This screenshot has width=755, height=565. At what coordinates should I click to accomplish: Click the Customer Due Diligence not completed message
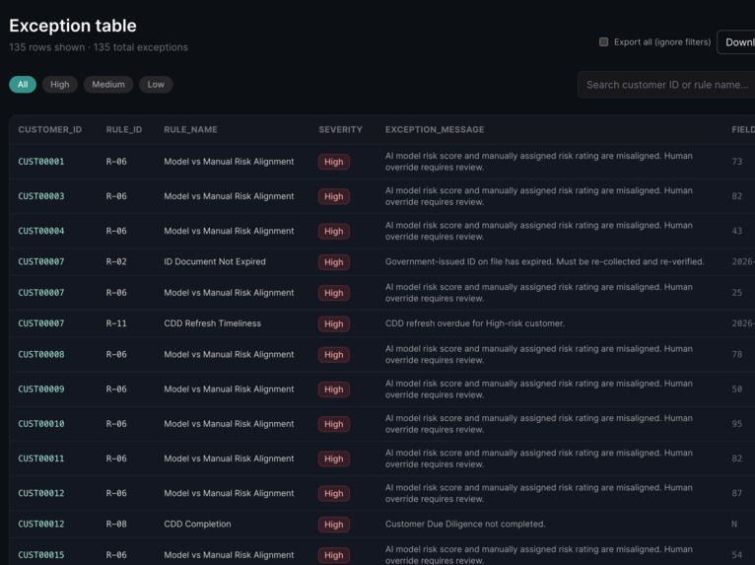pyautogui.click(x=465, y=524)
